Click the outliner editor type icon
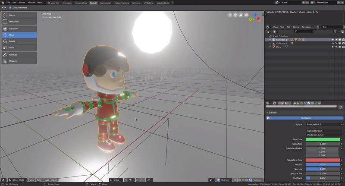 pyautogui.click(x=268, y=32)
